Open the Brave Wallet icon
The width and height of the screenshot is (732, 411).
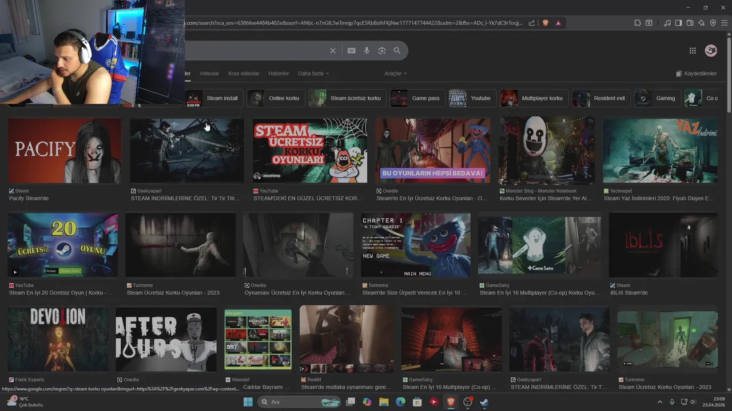coord(690,23)
